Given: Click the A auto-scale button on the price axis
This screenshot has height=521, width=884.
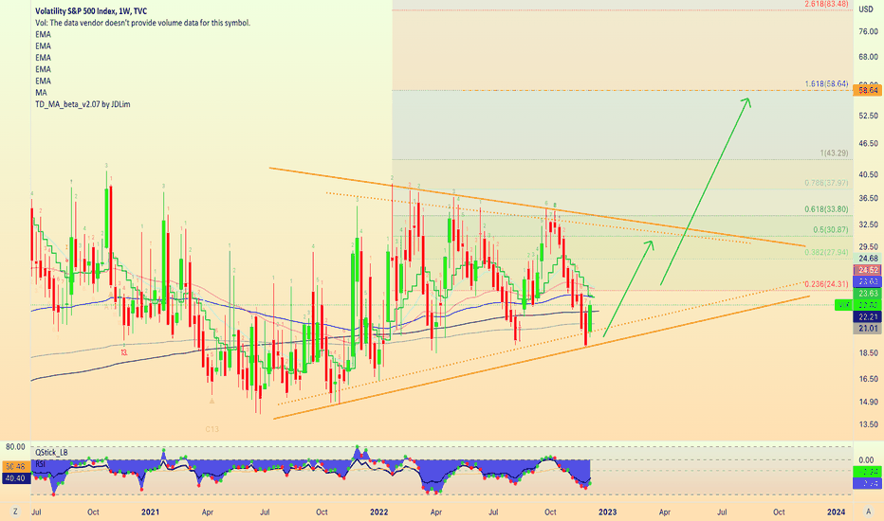Looking at the screenshot, I should pos(868,512).
